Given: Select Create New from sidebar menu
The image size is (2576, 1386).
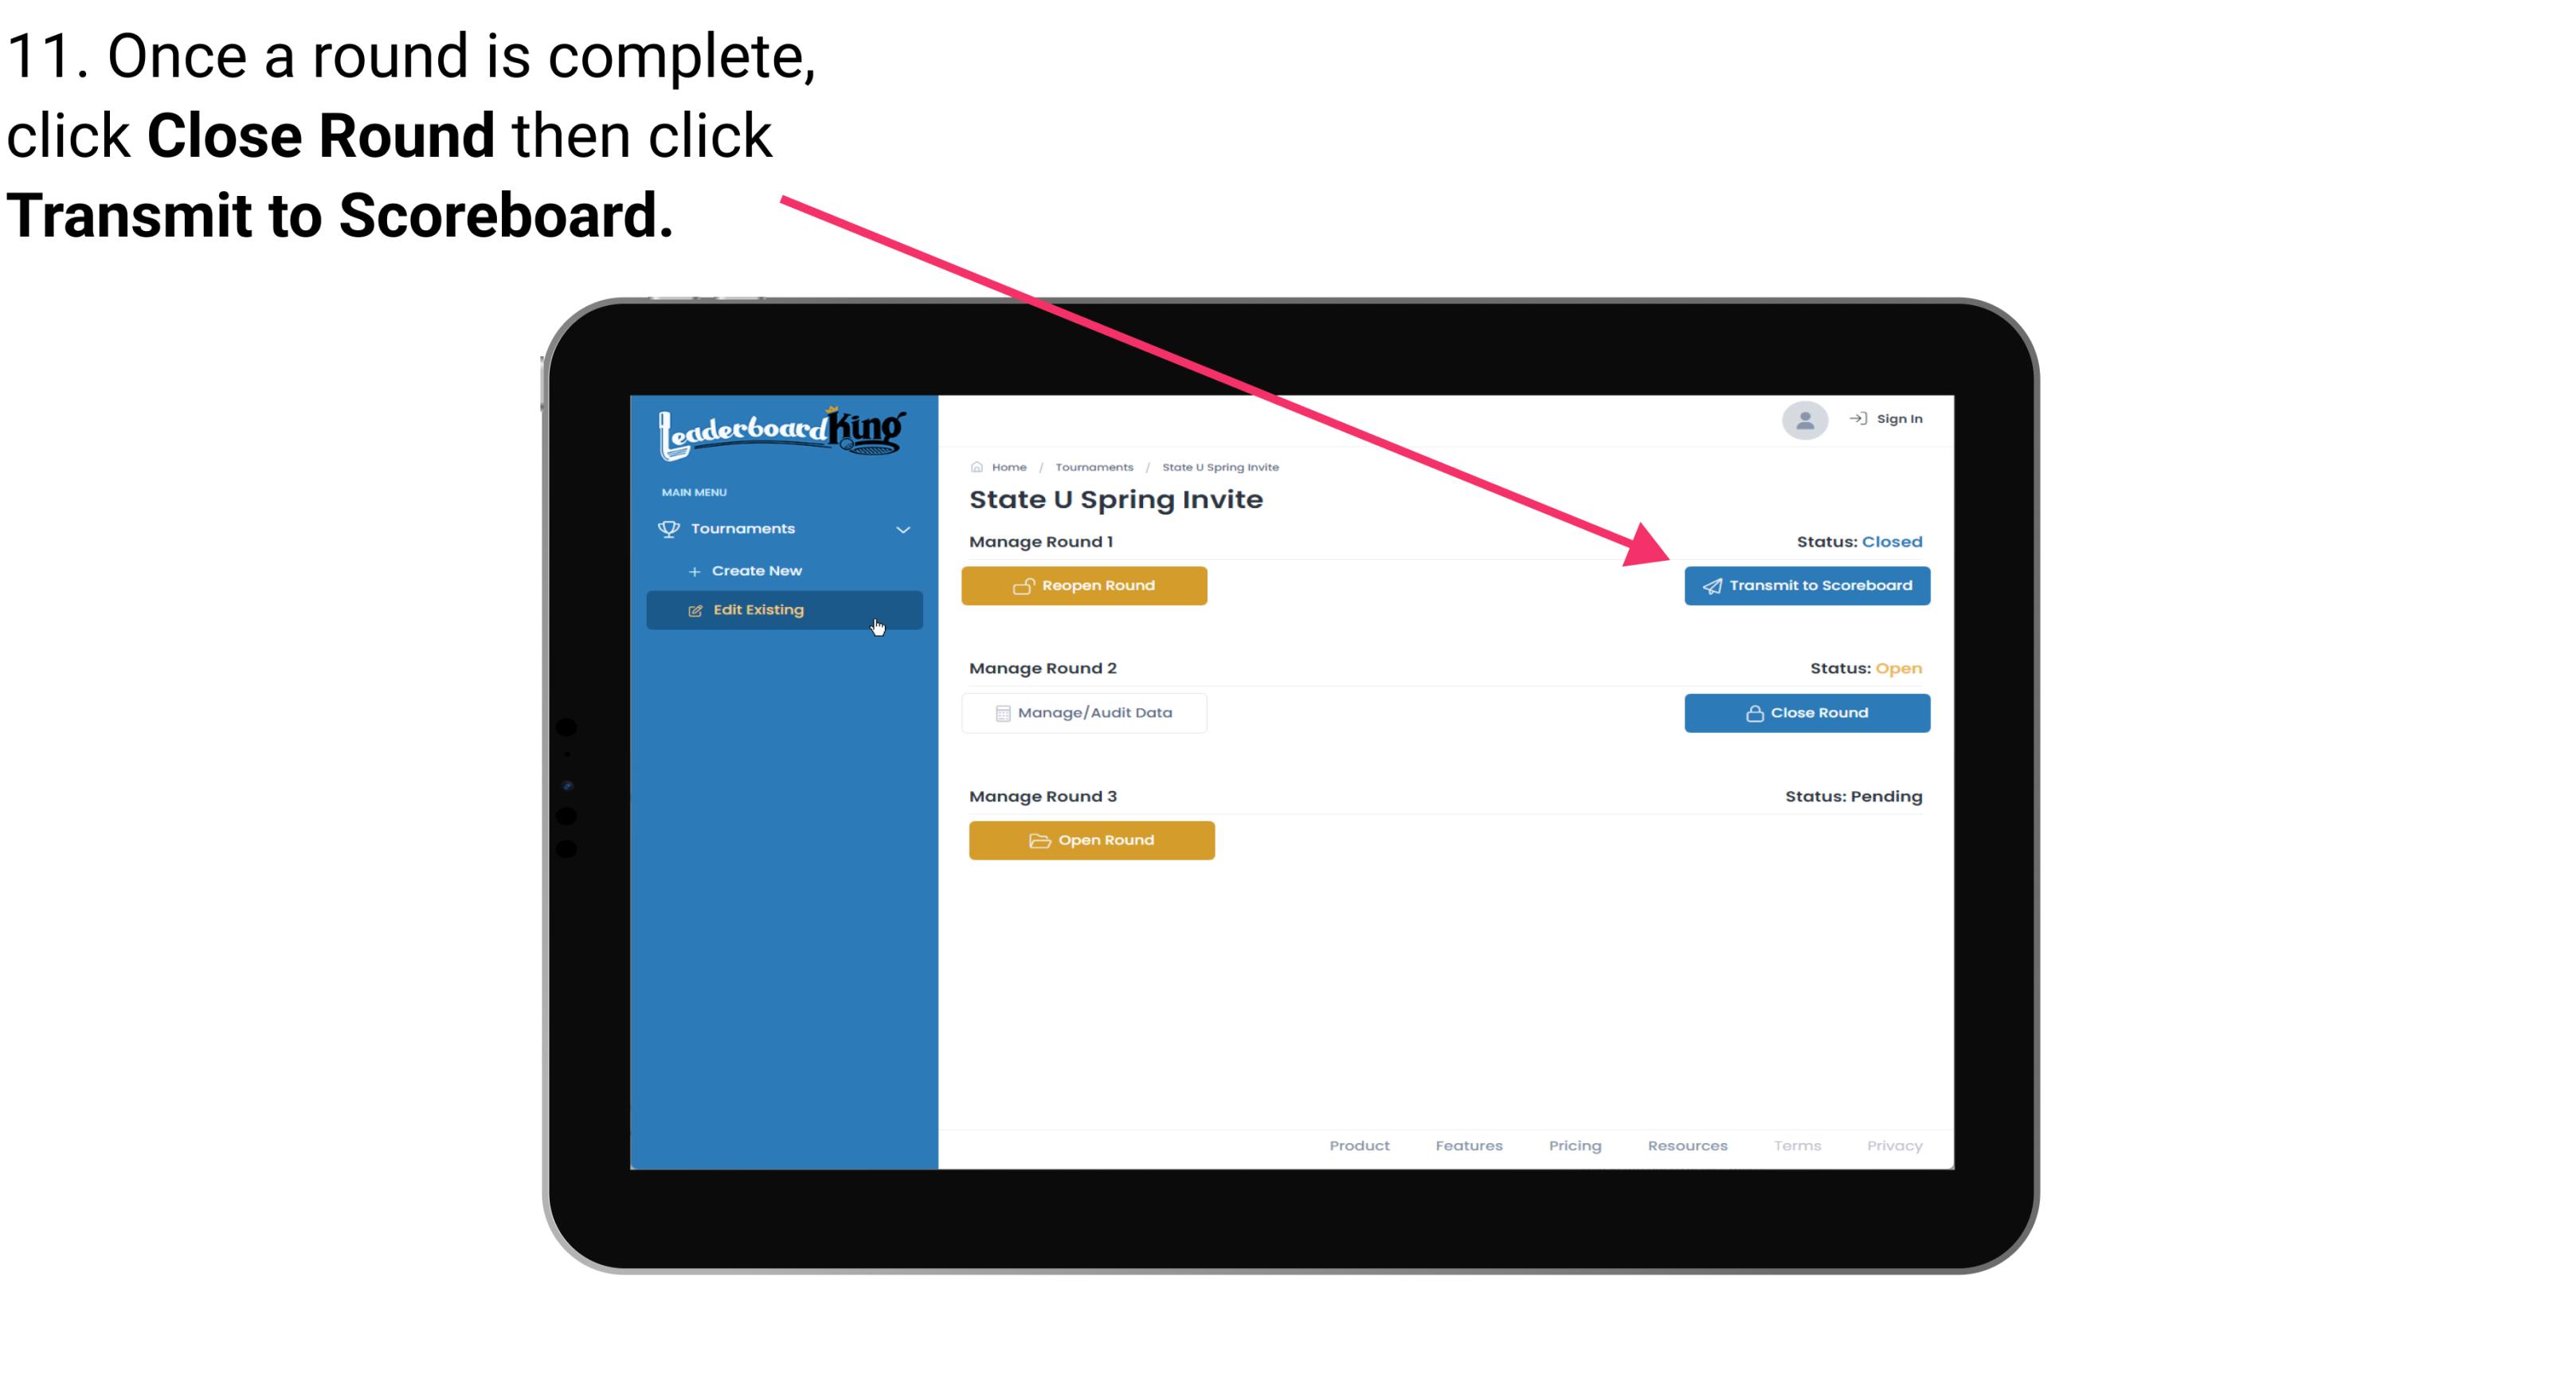Looking at the screenshot, I should pyautogui.click(x=758, y=570).
